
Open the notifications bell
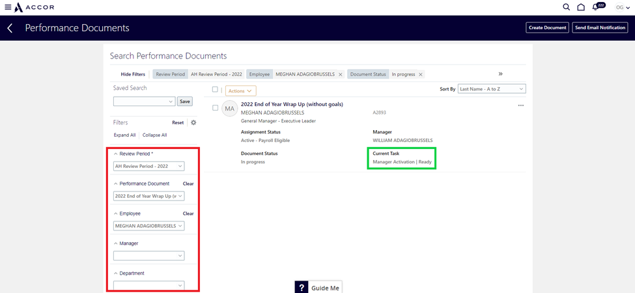coord(595,7)
